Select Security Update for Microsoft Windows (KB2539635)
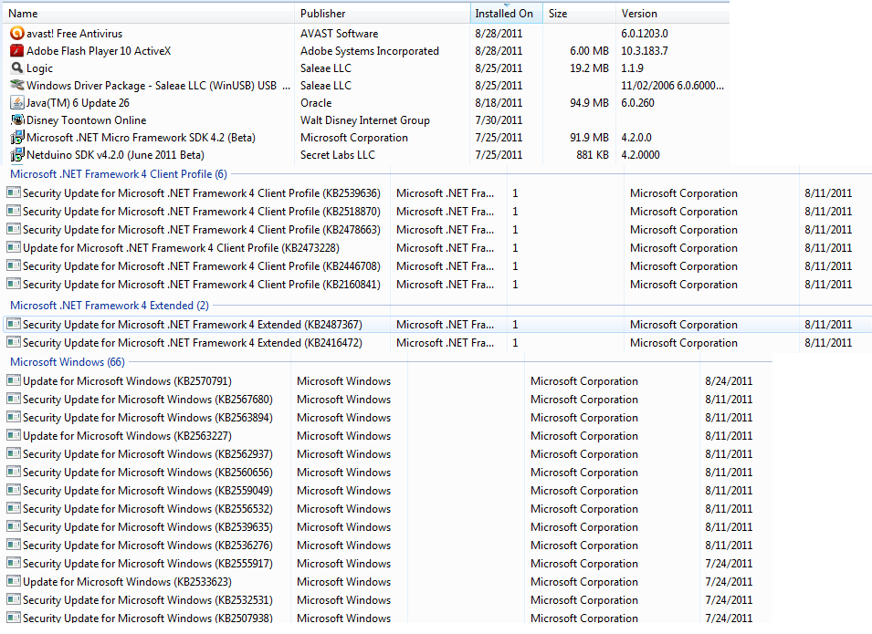This screenshot has width=872, height=634. [x=147, y=526]
